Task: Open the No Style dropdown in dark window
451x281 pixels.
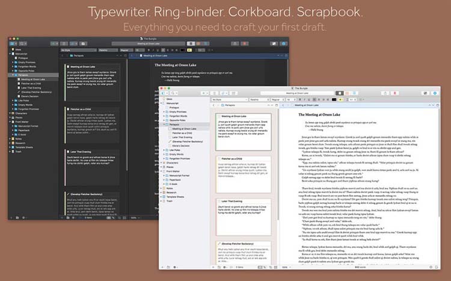Action: click(79, 50)
